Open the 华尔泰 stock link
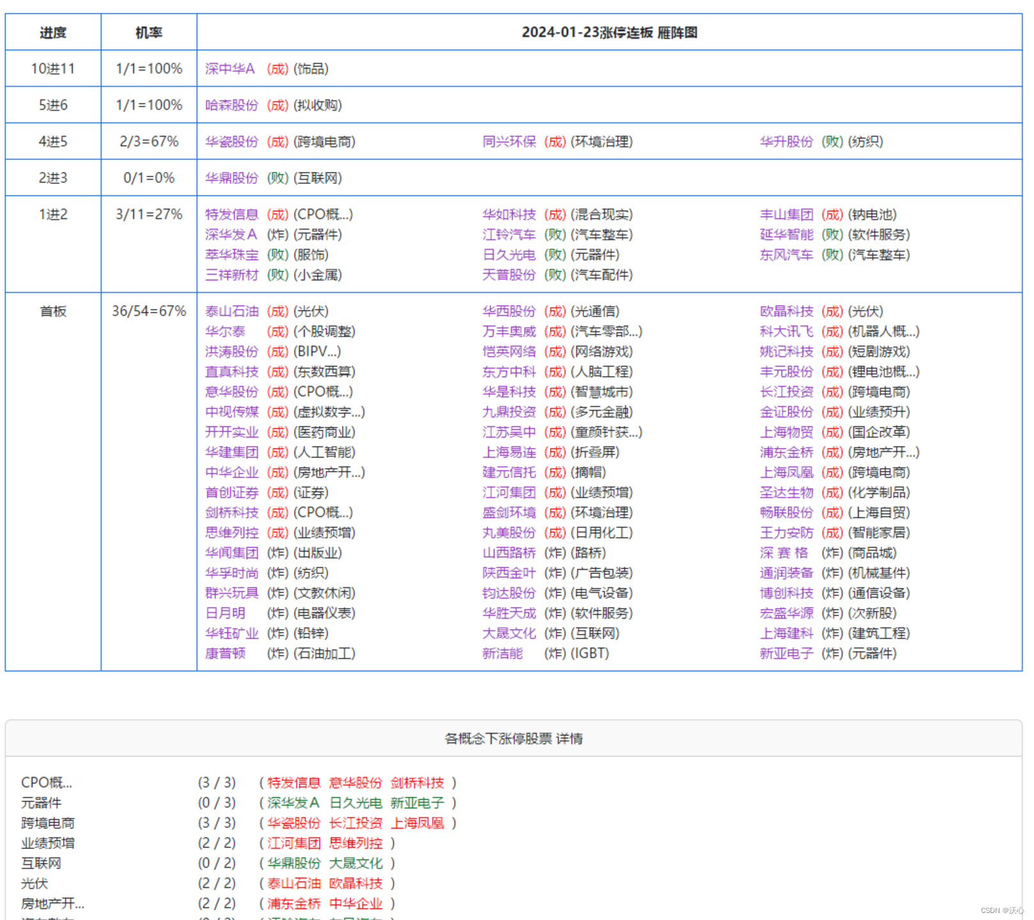The width and height of the screenshot is (1034, 920). 225,332
